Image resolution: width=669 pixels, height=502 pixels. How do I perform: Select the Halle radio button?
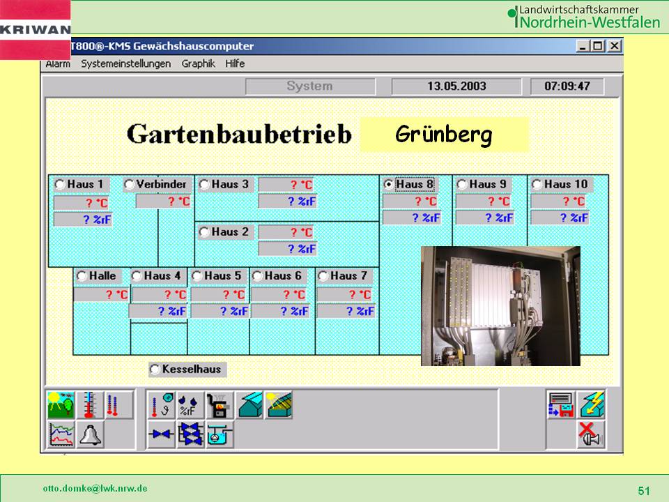click(82, 275)
